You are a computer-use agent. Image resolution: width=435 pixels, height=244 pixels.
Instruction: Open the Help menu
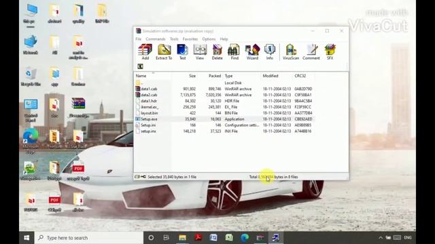click(x=224, y=39)
